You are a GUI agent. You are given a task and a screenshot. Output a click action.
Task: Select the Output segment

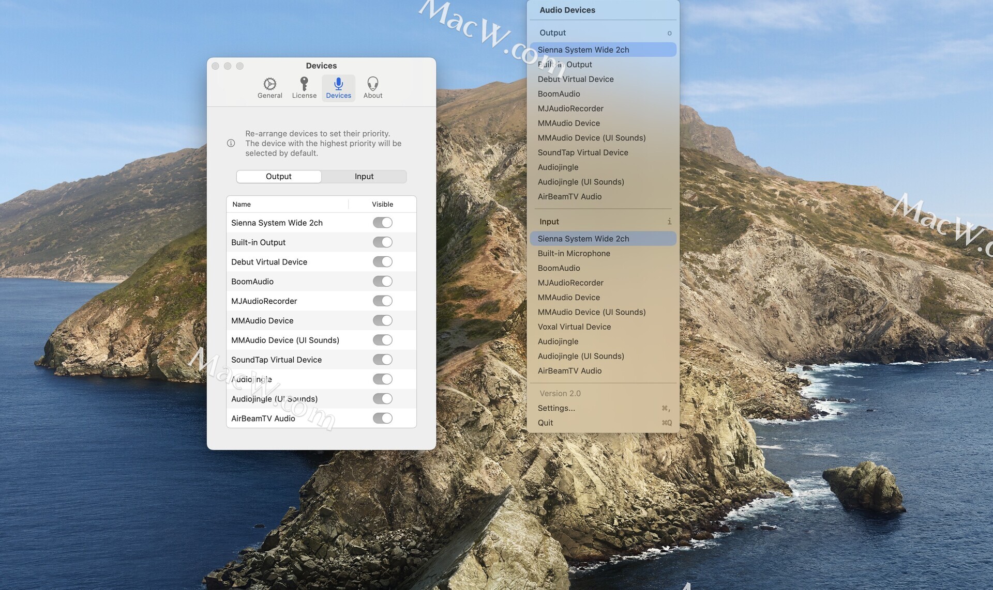point(279,177)
